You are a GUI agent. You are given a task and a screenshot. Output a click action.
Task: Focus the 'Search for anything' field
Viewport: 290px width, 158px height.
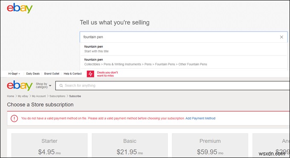(172, 85)
